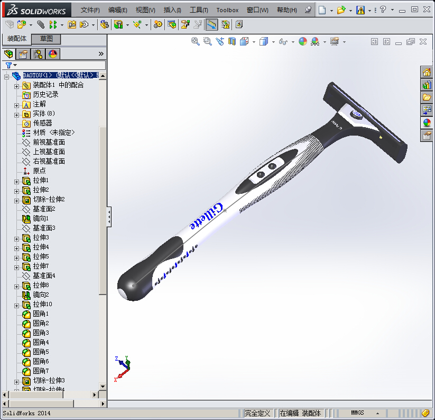Open the PropertyManager tab icon

point(23,54)
